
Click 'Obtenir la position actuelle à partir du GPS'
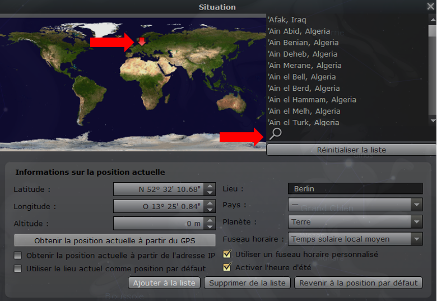(x=114, y=240)
